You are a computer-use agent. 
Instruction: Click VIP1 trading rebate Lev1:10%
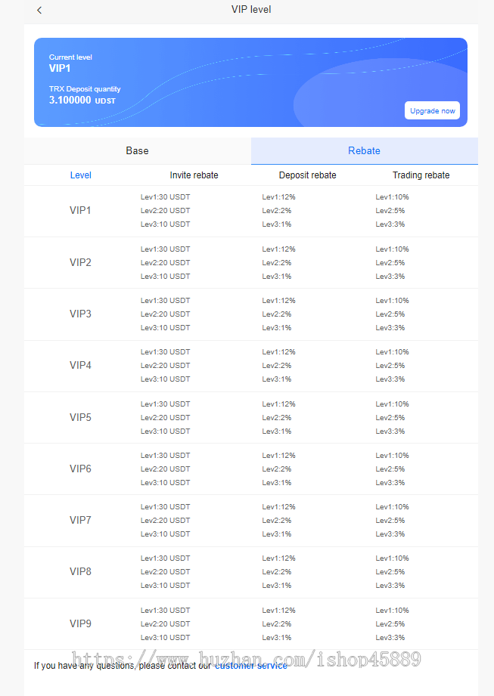pyautogui.click(x=393, y=197)
